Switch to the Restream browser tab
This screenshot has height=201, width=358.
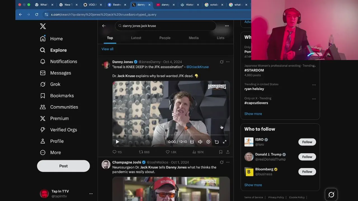point(117,5)
